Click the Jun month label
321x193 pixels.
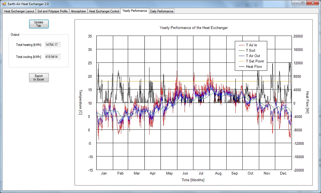click(x=185, y=173)
